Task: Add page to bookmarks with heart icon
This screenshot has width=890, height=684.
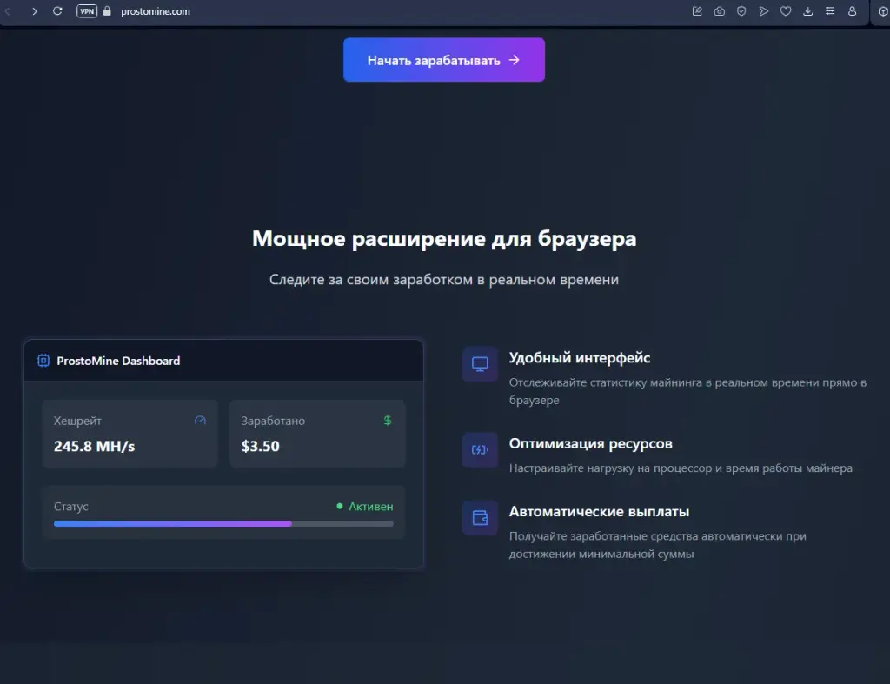Action: pyautogui.click(x=786, y=11)
